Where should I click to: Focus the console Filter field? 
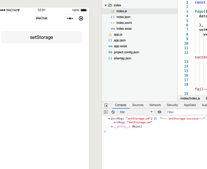point(186,112)
